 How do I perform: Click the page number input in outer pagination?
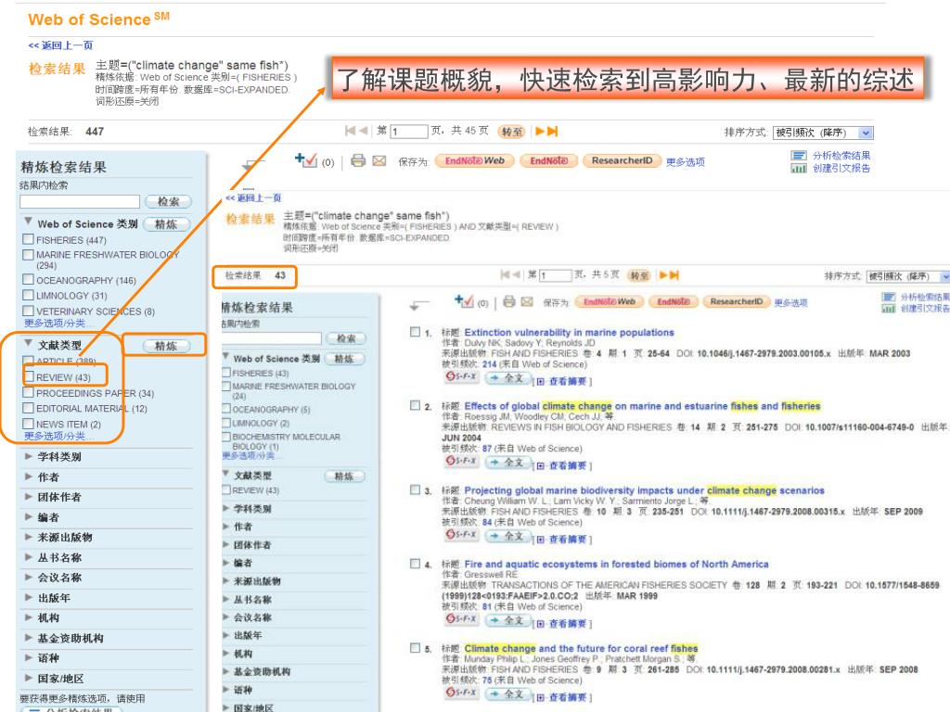(x=409, y=132)
